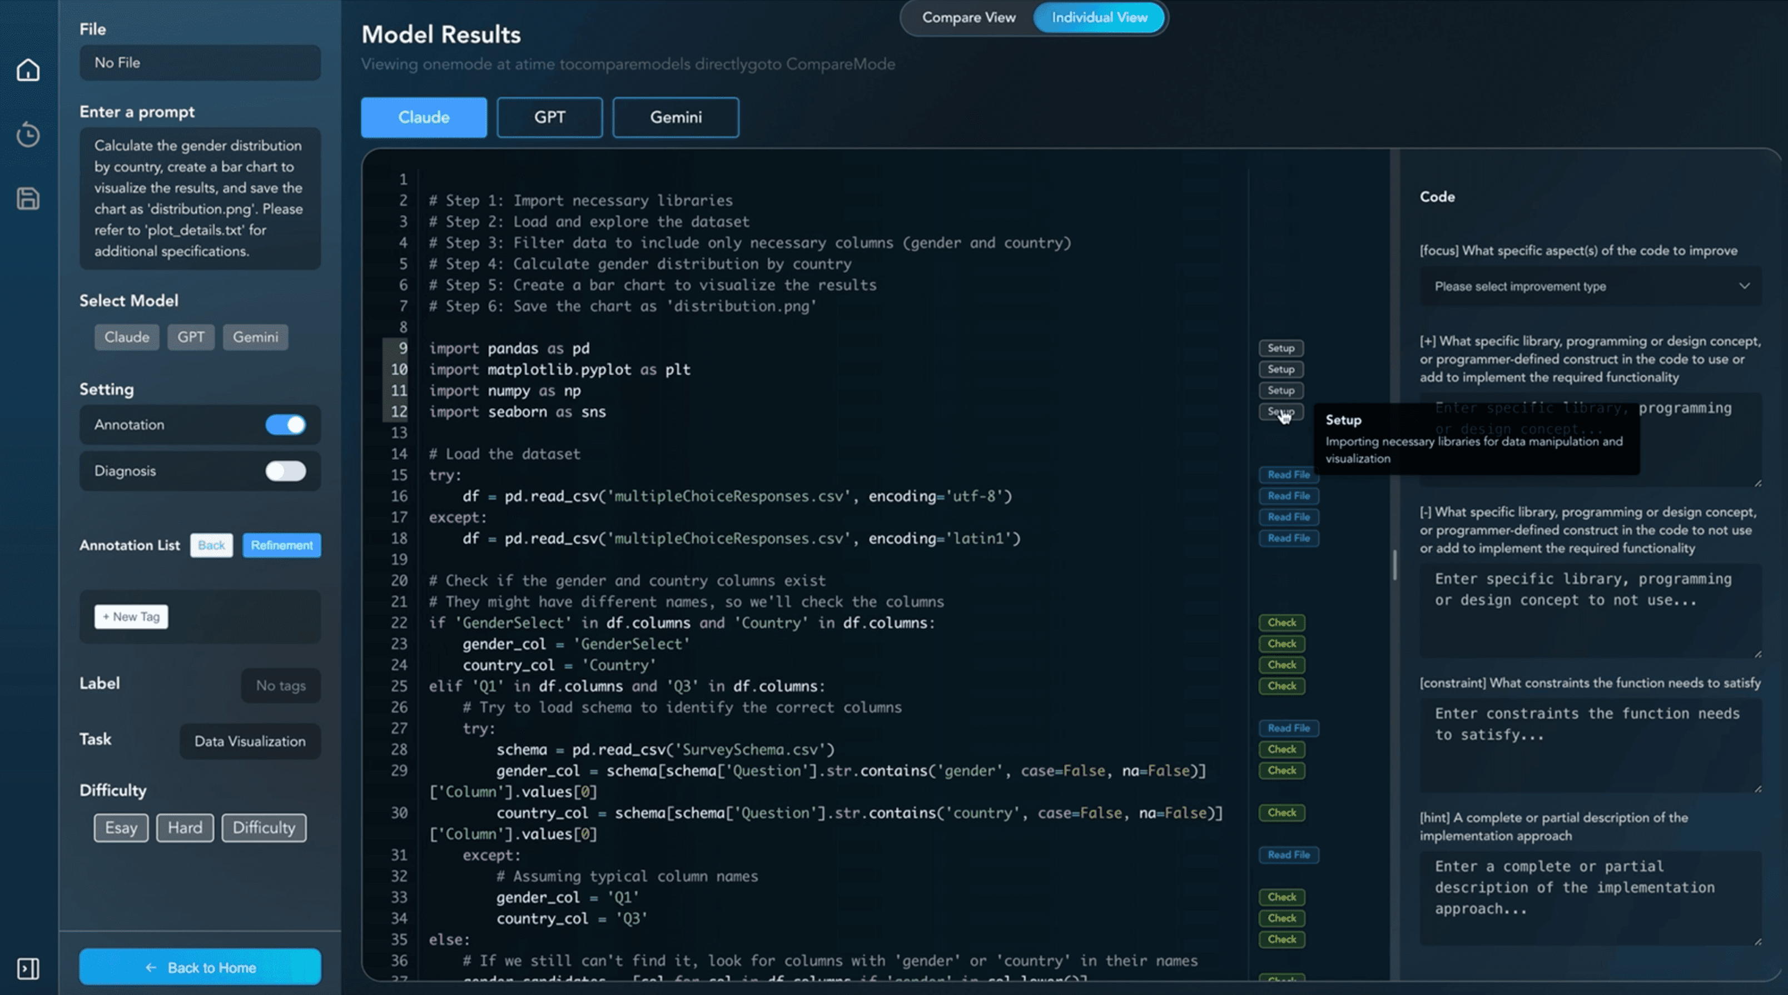The width and height of the screenshot is (1788, 995).
Task: Click Read File tag on line 27
Action: [1289, 729]
